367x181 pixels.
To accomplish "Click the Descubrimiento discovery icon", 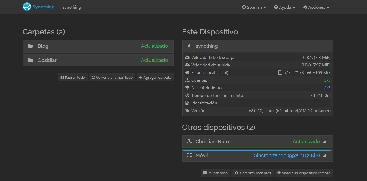I will point(187,88).
